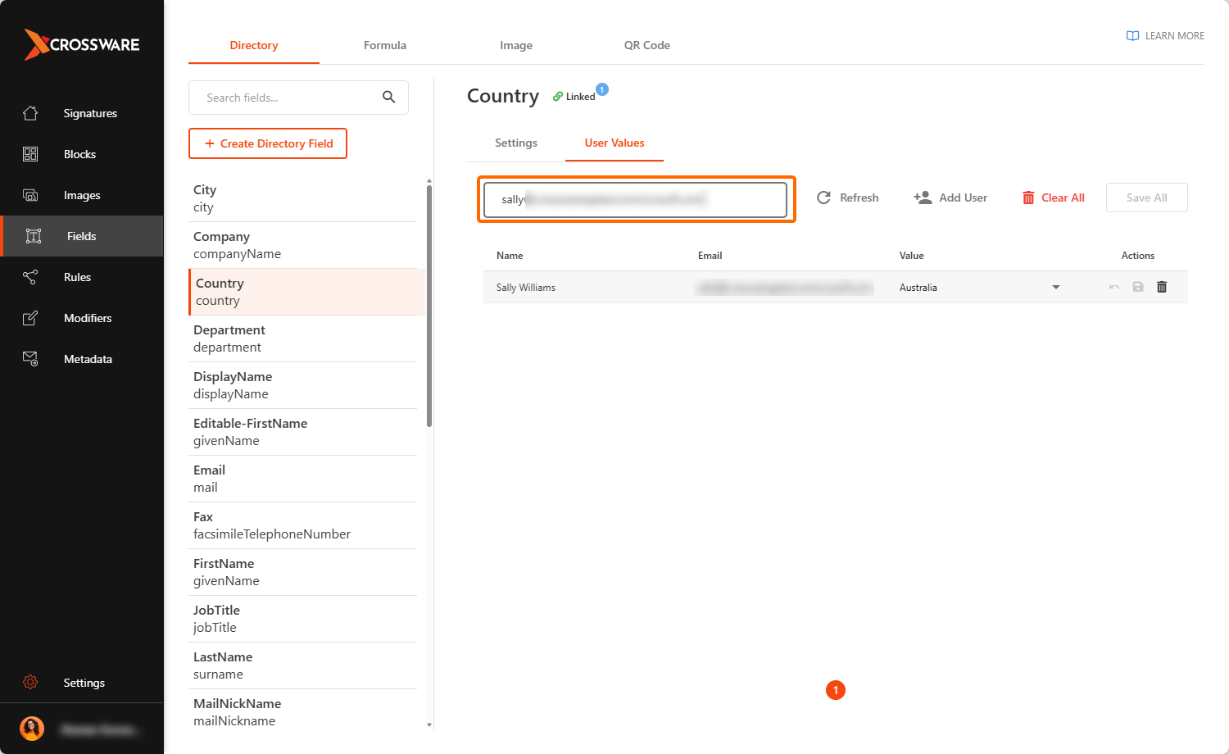1229x754 pixels.
Task: Switch to the Formula tab
Action: 385,45
